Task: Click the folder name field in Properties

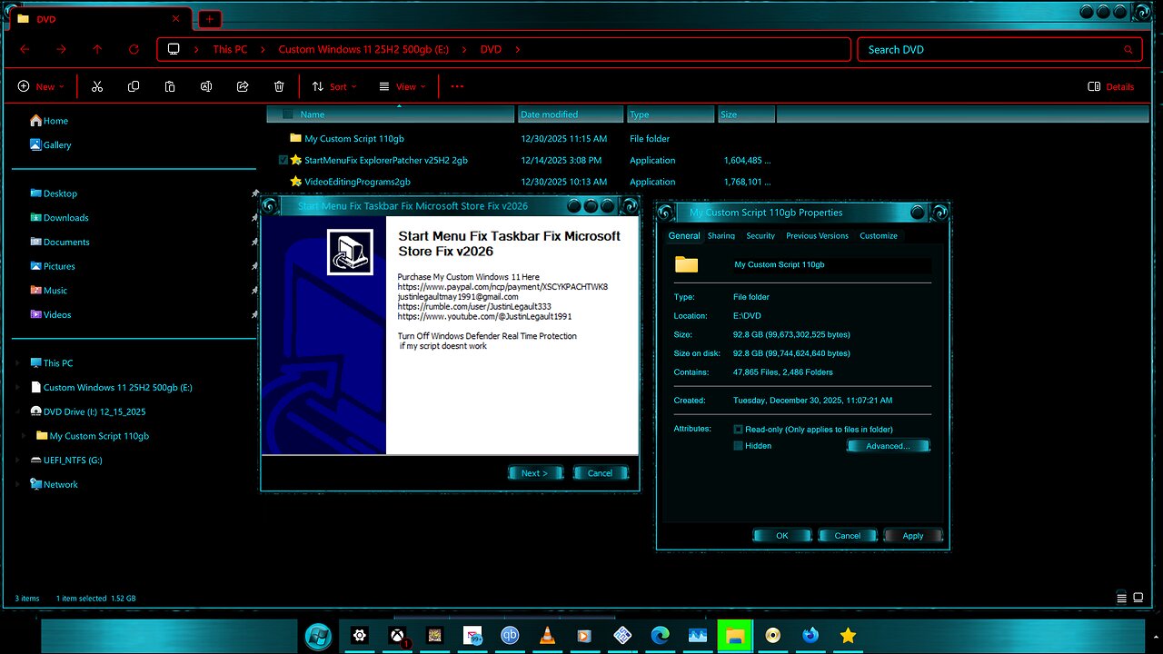Action: 831,265
